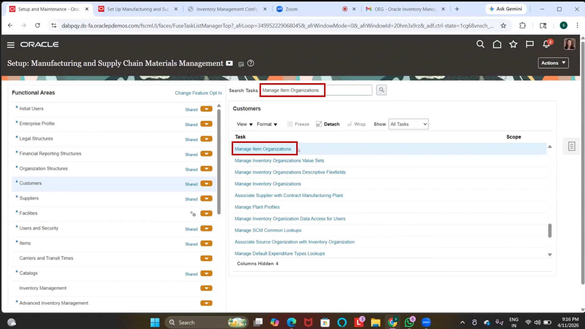Open Associate Supplier with Contract Manufacturing Plant

(x=289, y=196)
